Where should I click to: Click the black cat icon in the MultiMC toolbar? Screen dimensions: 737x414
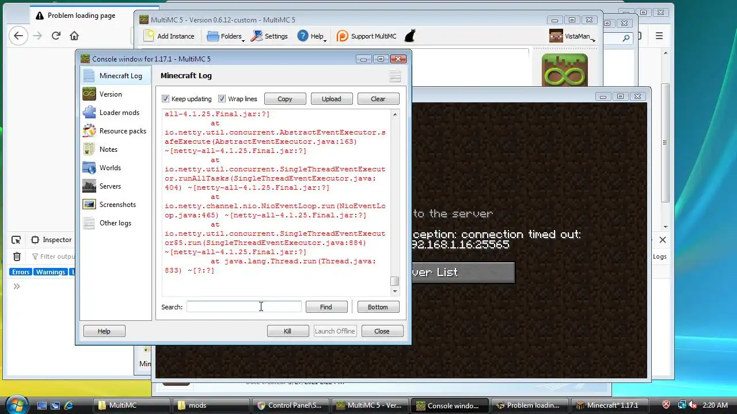click(410, 36)
